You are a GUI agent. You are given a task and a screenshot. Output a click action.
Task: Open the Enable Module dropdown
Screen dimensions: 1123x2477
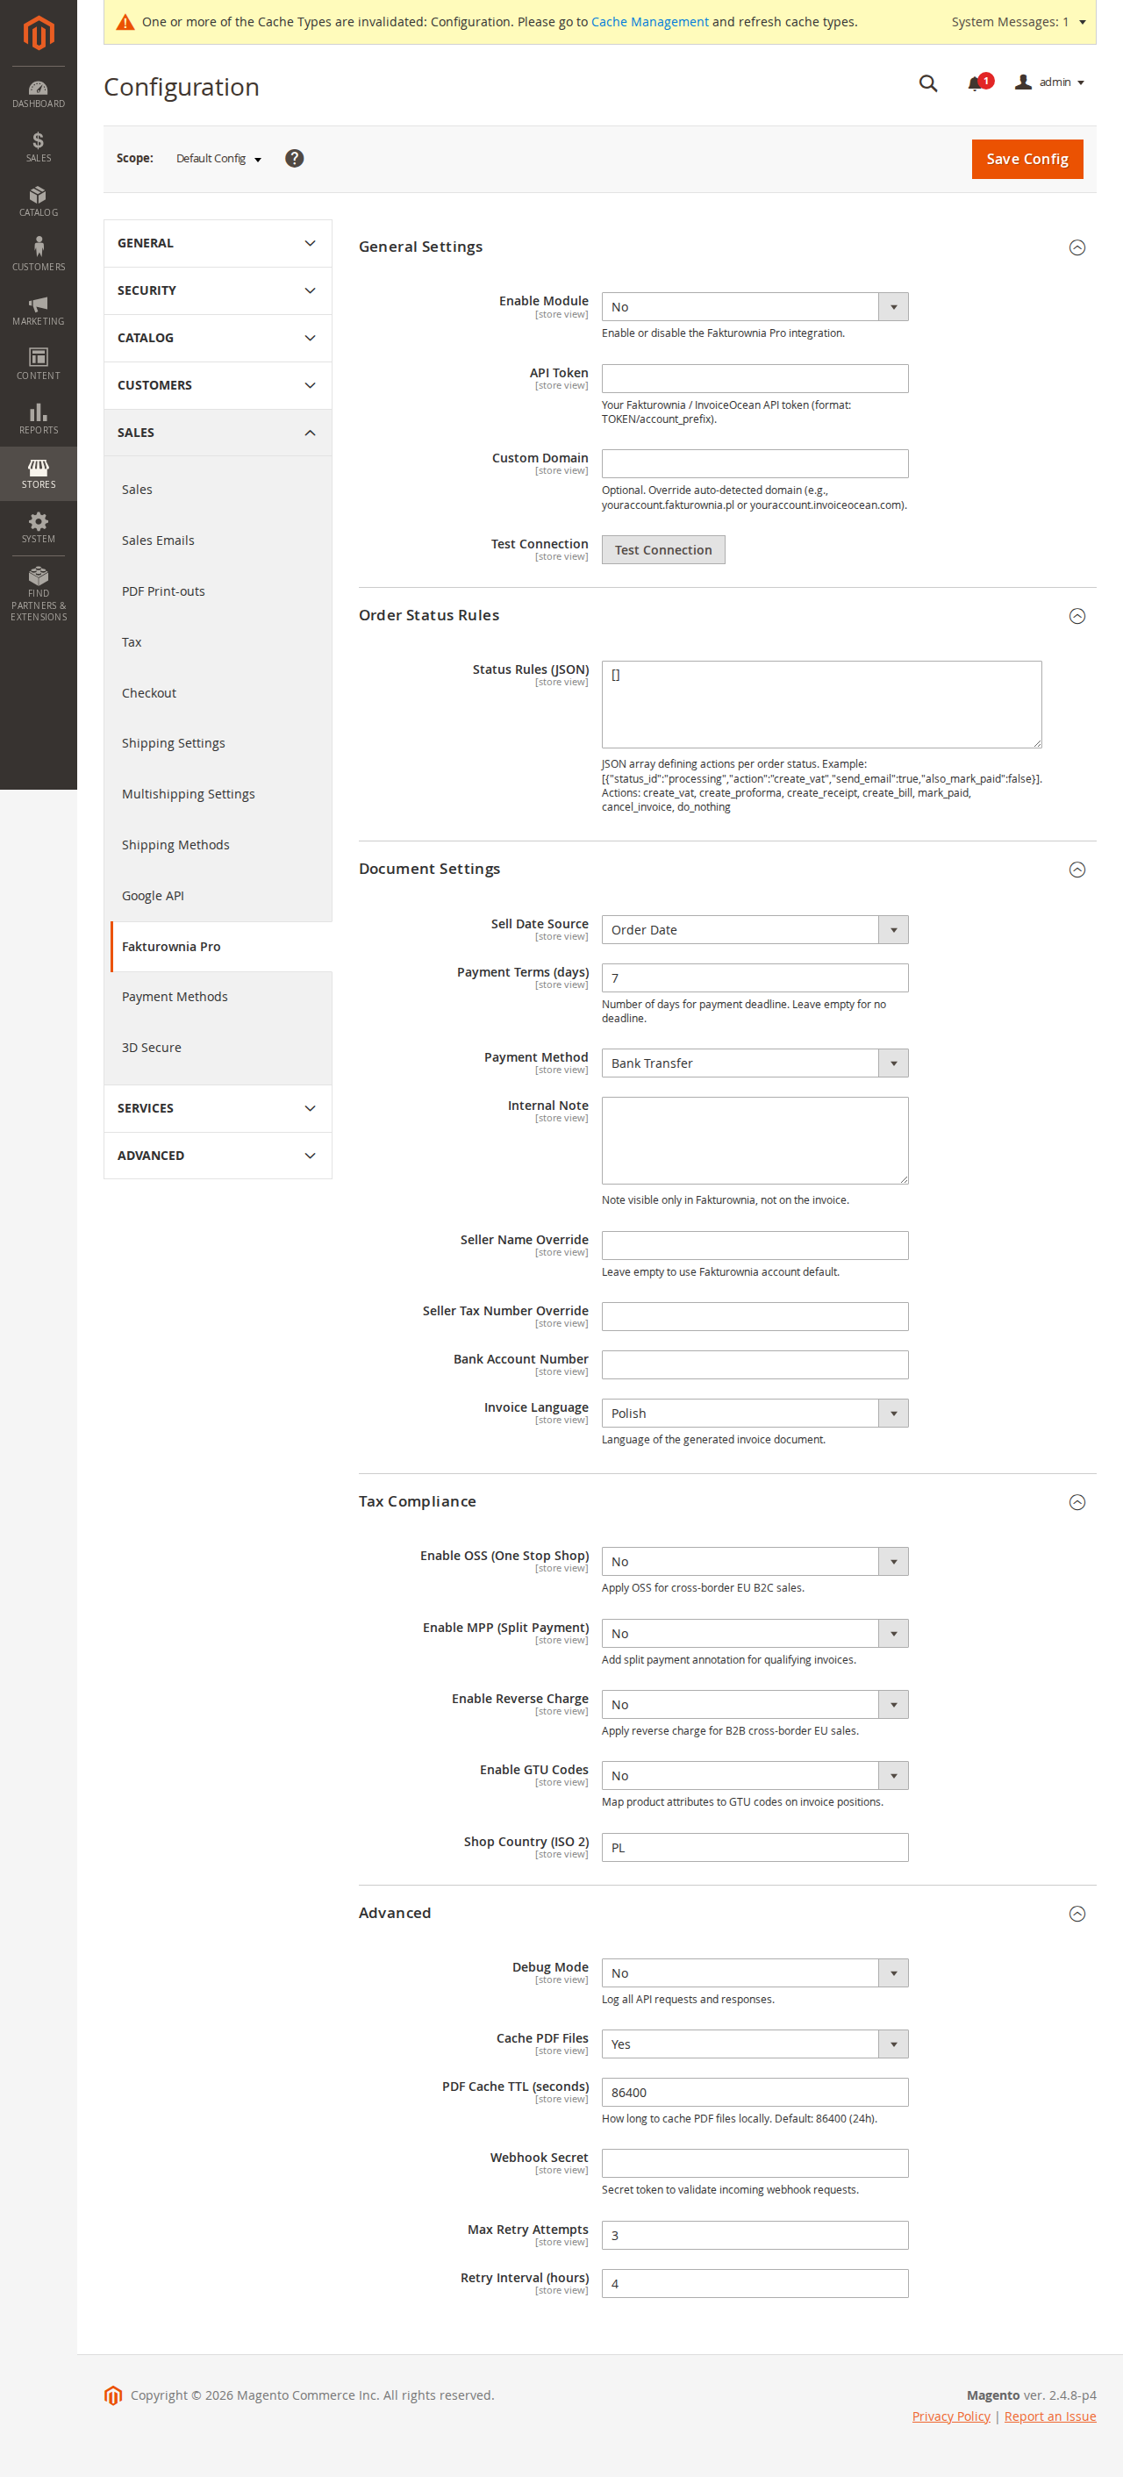pos(754,307)
